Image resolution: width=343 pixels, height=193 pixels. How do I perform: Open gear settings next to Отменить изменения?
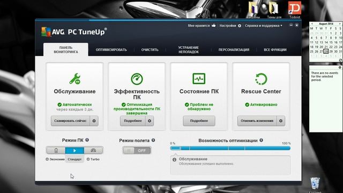[281, 121]
